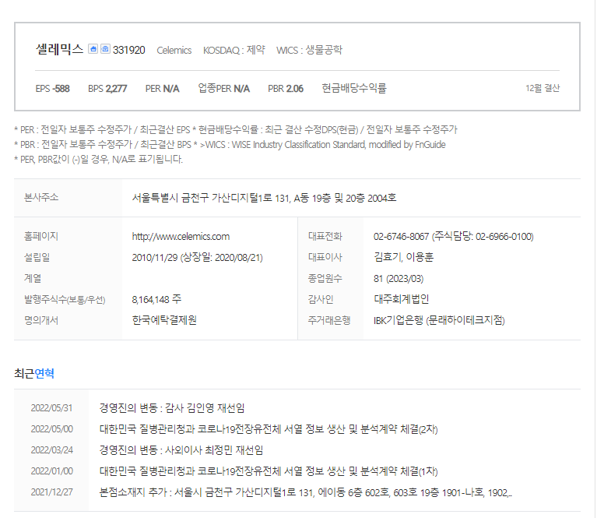Image resolution: width=597 pixels, height=518 pixels.
Task: Click the 명의개서 row label
Action: tap(41, 321)
